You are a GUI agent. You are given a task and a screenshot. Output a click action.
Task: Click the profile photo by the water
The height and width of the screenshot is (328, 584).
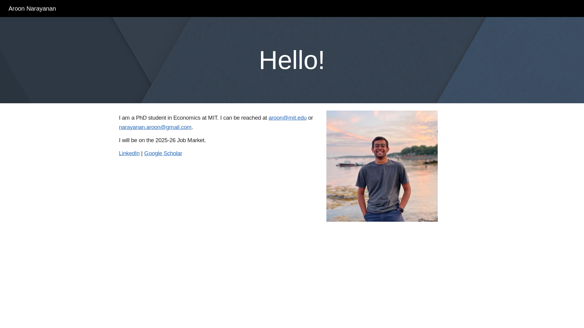point(382,166)
